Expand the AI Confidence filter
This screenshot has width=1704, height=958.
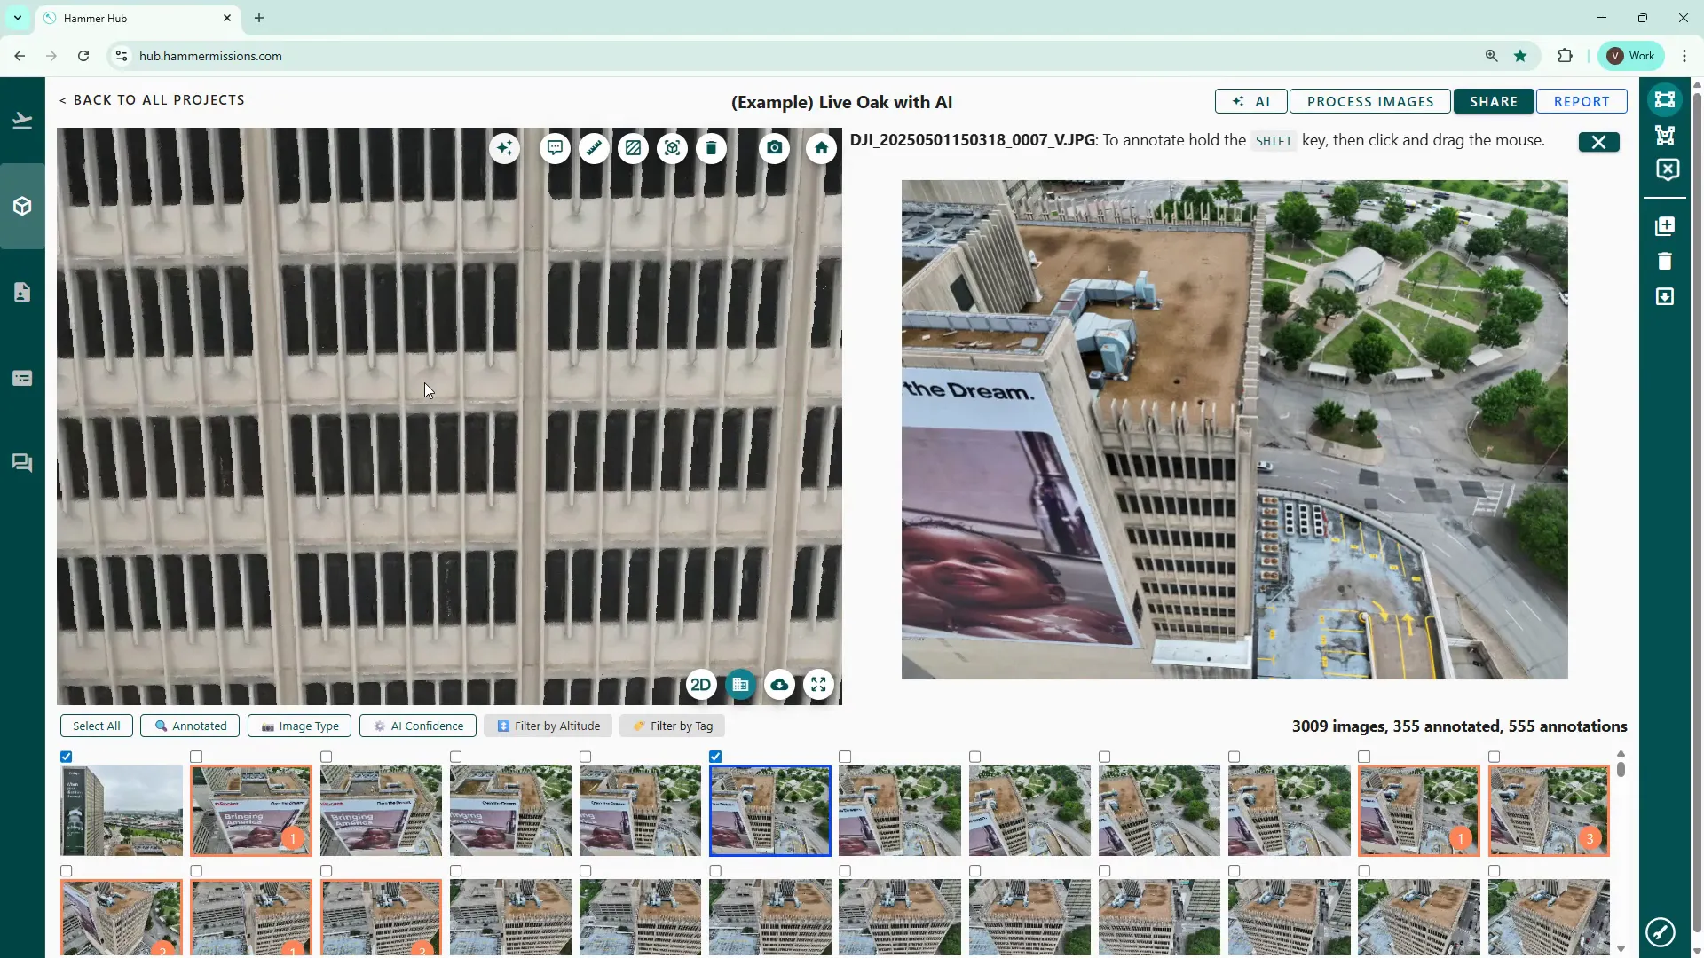point(418,726)
